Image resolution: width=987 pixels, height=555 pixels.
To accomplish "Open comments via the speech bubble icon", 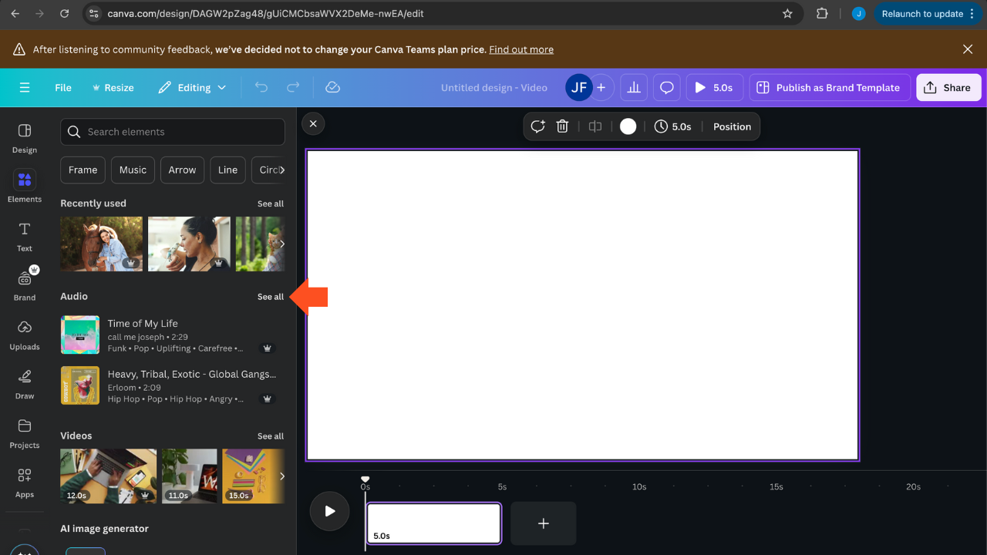I will click(666, 87).
